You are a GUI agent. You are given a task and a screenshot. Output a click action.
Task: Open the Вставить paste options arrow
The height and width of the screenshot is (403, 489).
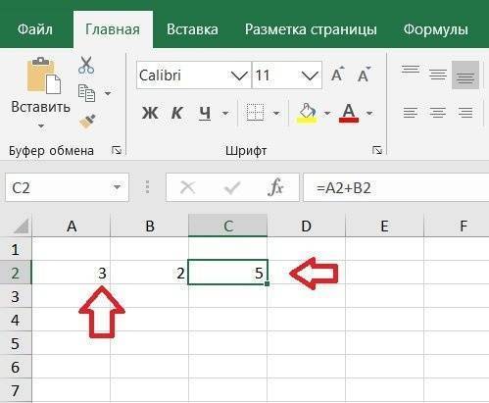pos(41,126)
